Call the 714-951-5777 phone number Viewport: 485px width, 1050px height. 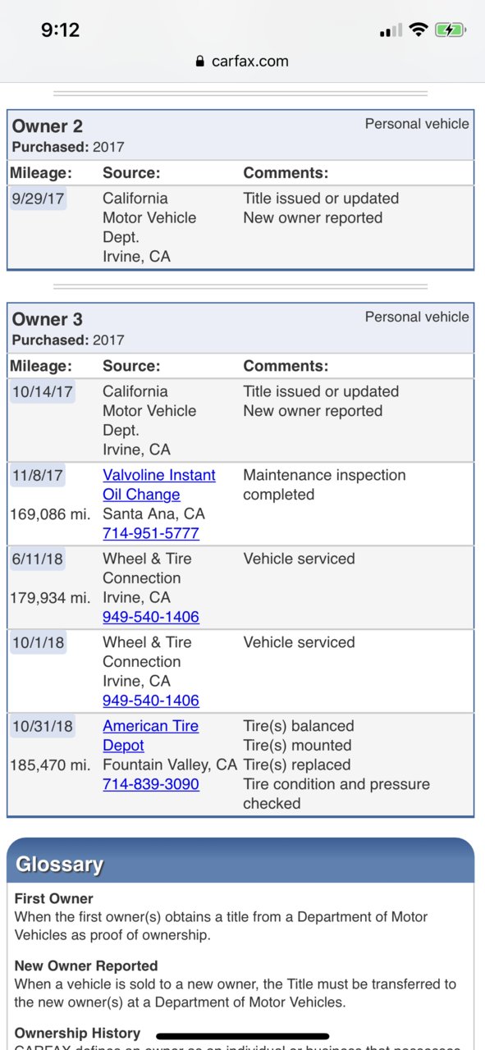pyautogui.click(x=151, y=533)
